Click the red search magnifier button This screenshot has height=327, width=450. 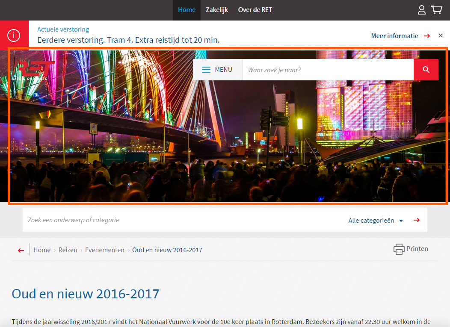click(426, 70)
